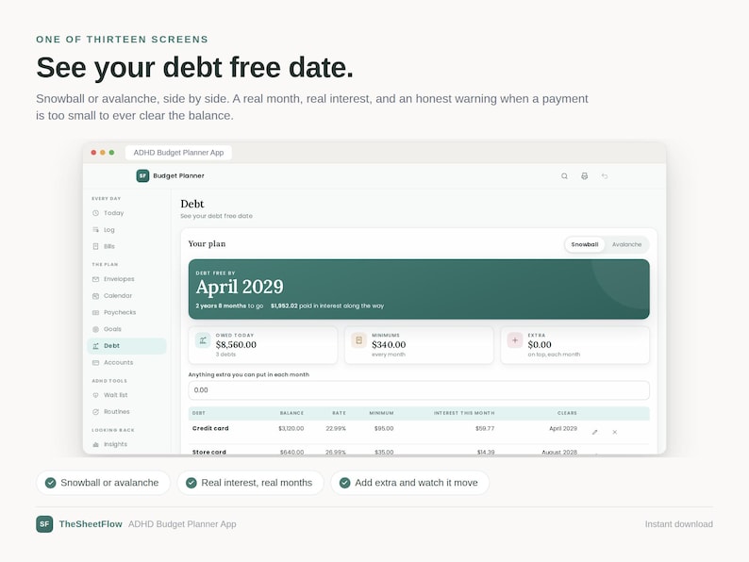Click the $3,120.00 balance cell
The height and width of the screenshot is (562, 749).
(291, 428)
